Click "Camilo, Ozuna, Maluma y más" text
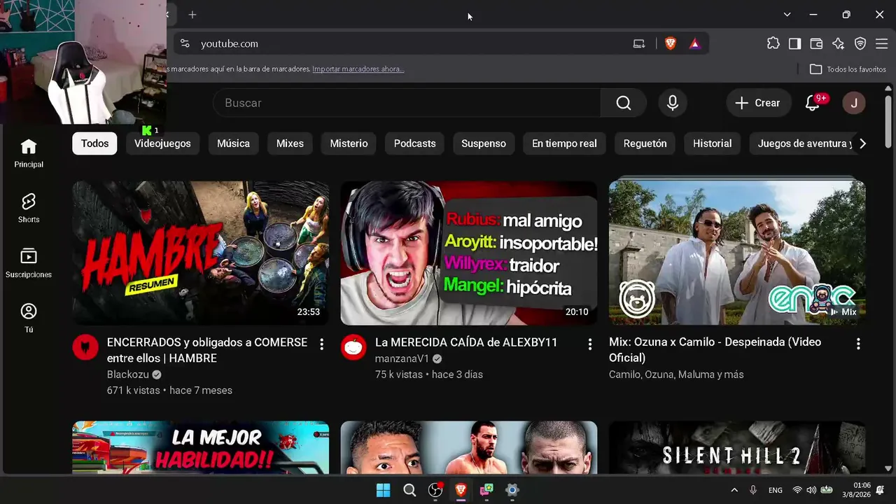Screen dimensions: 896x504 pos(676,374)
